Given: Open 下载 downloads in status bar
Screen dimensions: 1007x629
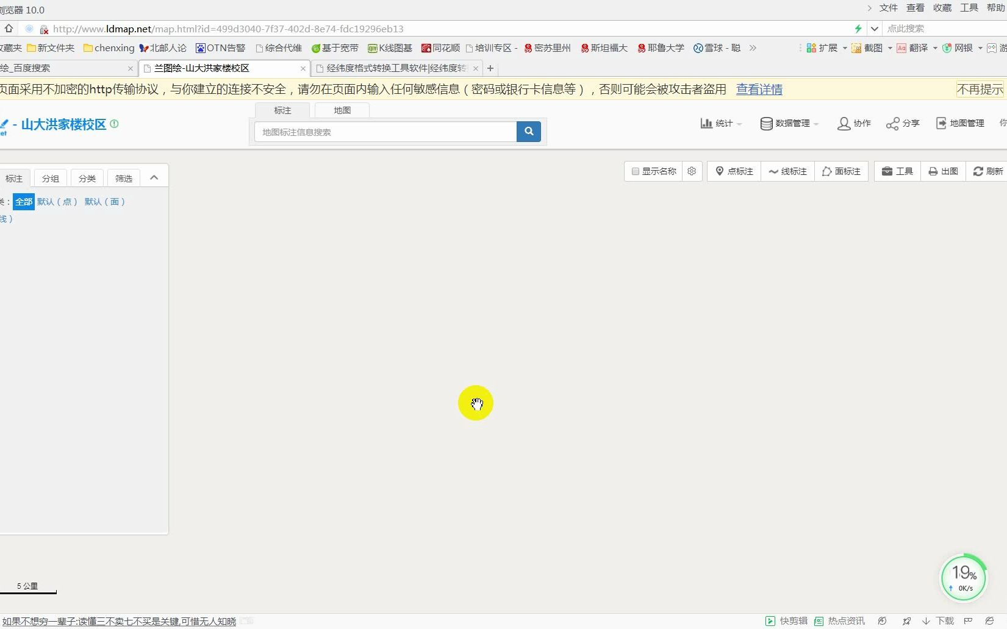Looking at the screenshot, I should click(938, 621).
